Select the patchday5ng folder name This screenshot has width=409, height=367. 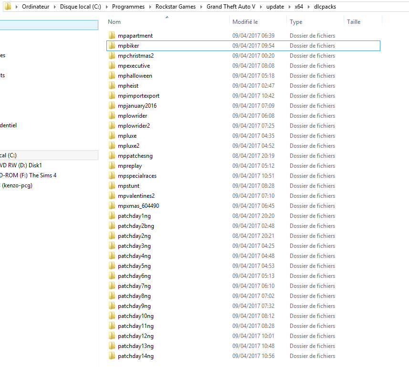(x=134, y=266)
